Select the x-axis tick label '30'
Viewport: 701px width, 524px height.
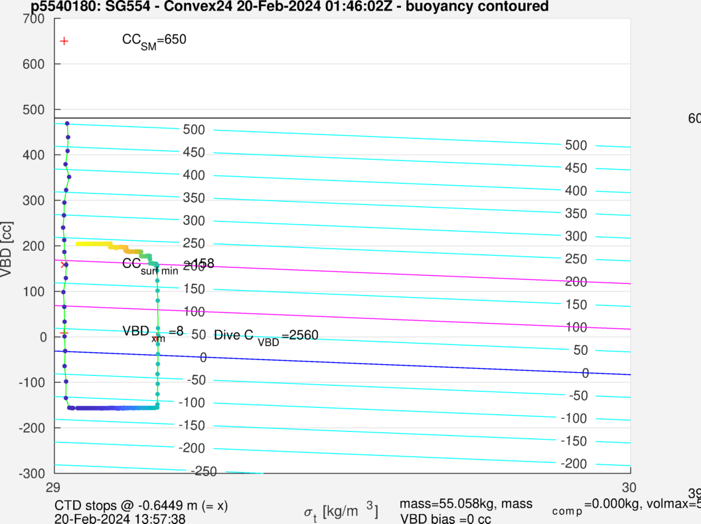pyautogui.click(x=629, y=488)
